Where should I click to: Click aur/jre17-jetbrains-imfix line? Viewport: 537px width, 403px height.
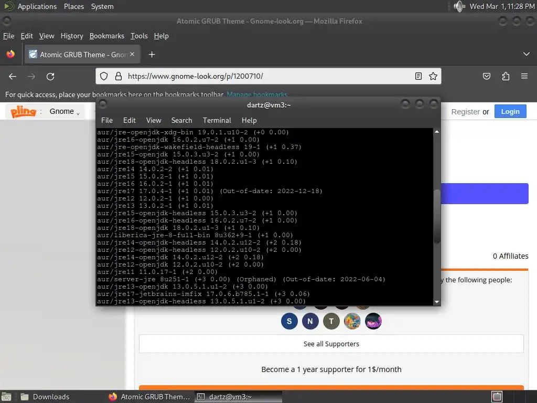tap(203, 294)
